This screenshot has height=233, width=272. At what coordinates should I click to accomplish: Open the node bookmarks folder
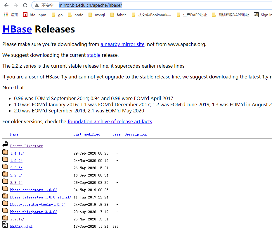pyautogui.click(x=75, y=15)
